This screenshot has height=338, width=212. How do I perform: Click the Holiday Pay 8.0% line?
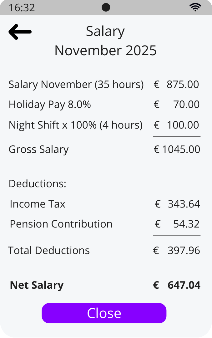coord(49,105)
